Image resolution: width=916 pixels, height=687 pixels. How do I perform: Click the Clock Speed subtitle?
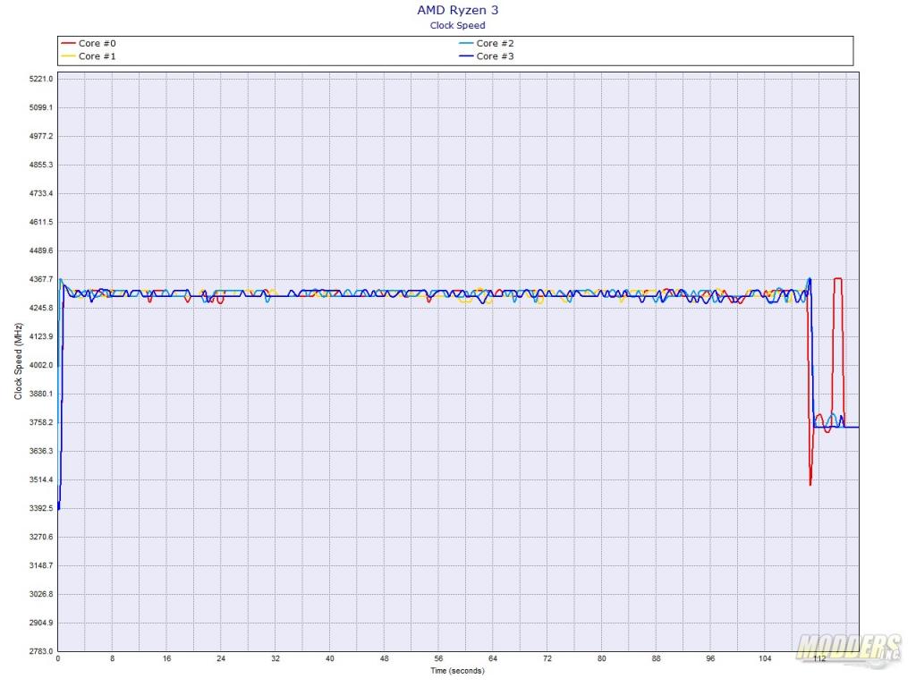click(458, 25)
